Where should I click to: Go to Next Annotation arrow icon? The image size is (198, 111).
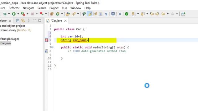click(x=133, y=14)
